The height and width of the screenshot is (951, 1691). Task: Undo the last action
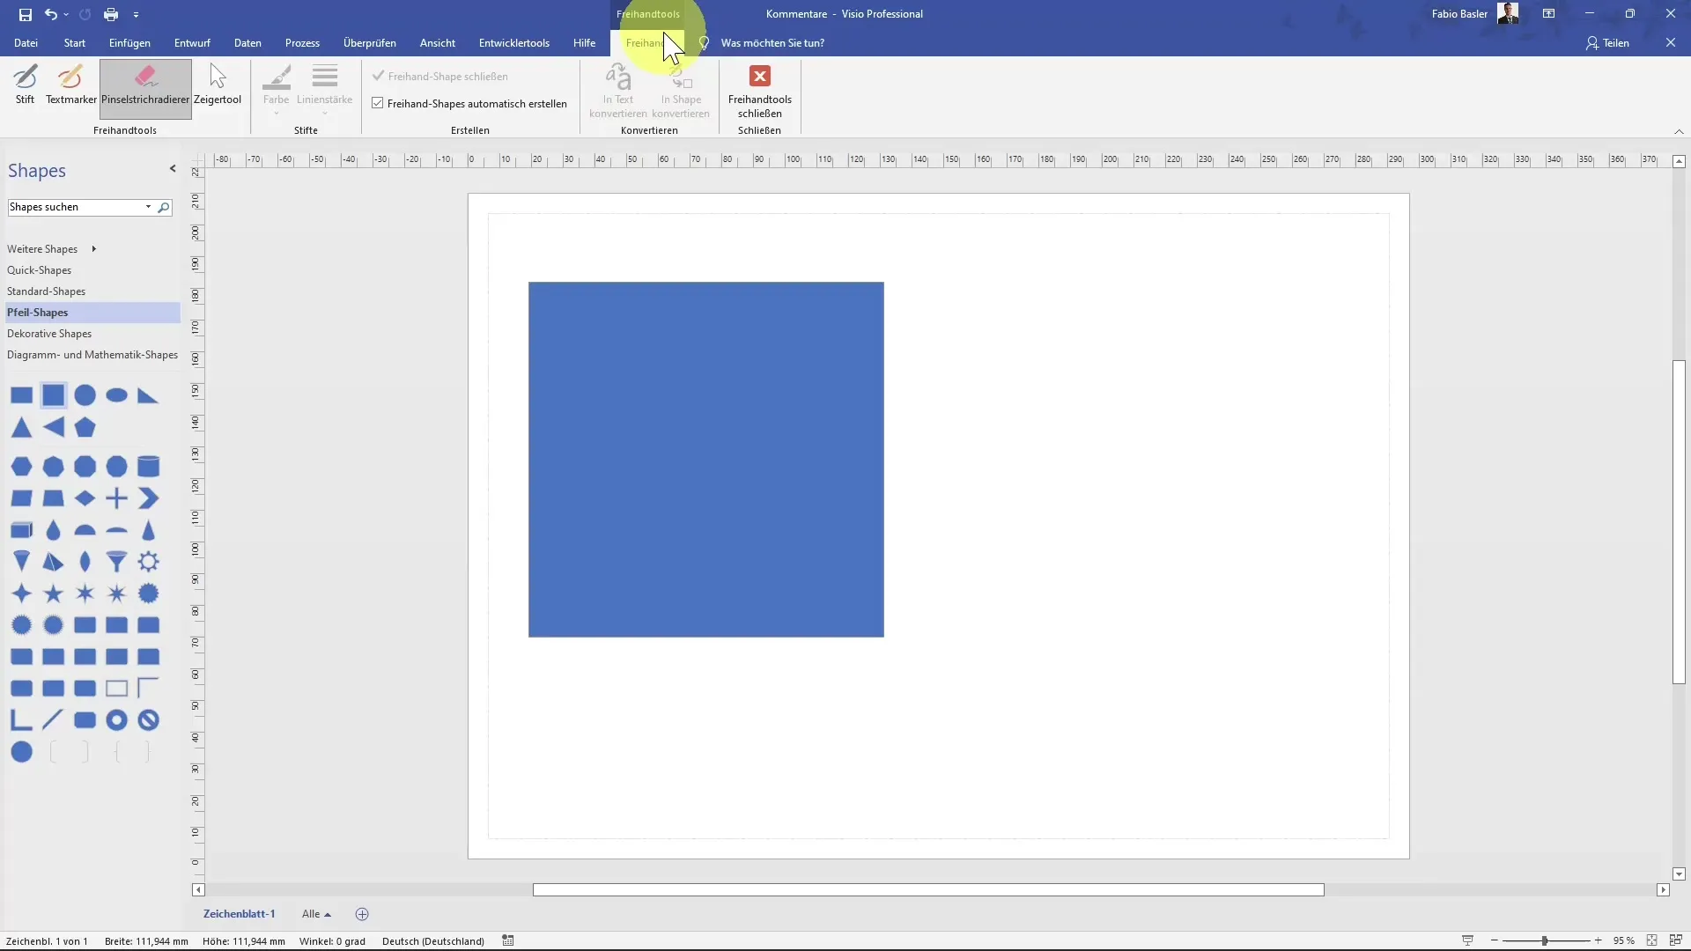click(x=50, y=14)
